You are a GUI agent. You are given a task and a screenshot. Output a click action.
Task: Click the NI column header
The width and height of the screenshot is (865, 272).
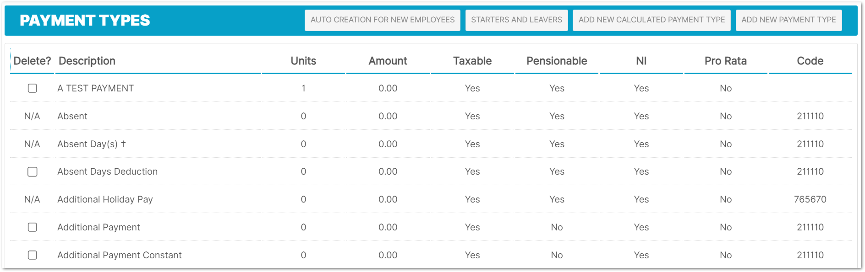(641, 61)
